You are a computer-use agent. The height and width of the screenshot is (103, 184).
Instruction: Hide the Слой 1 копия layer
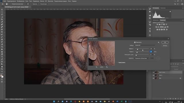[x=154, y=72]
